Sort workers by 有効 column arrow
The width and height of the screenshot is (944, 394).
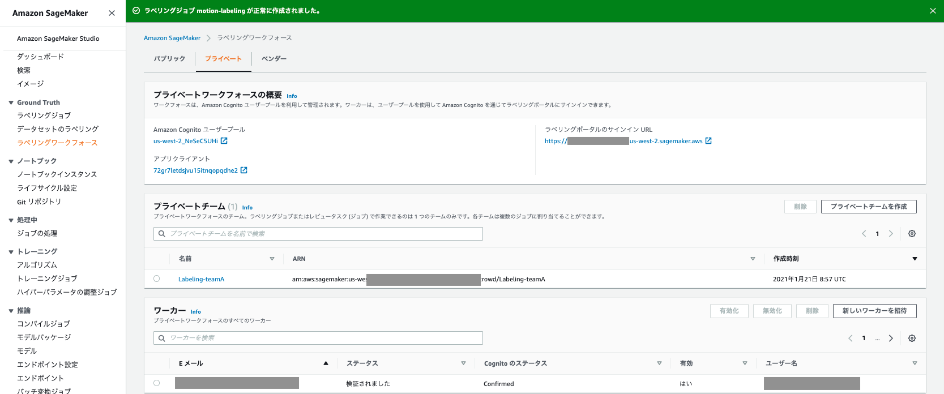pyautogui.click(x=745, y=363)
